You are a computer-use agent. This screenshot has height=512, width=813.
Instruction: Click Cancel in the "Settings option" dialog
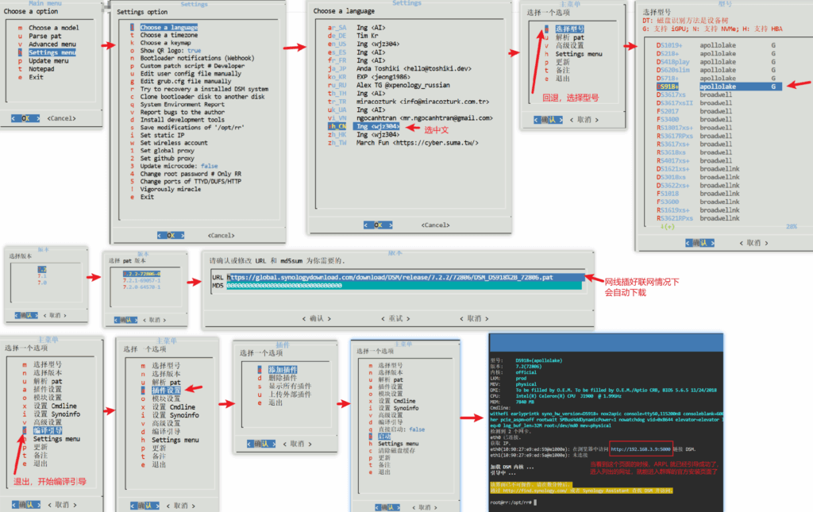tap(221, 235)
